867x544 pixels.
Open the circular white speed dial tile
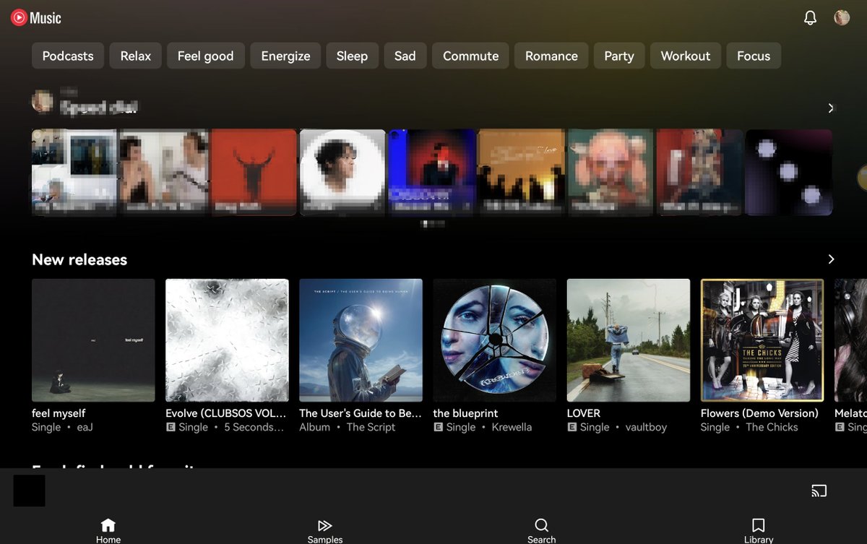pyautogui.click(x=342, y=172)
